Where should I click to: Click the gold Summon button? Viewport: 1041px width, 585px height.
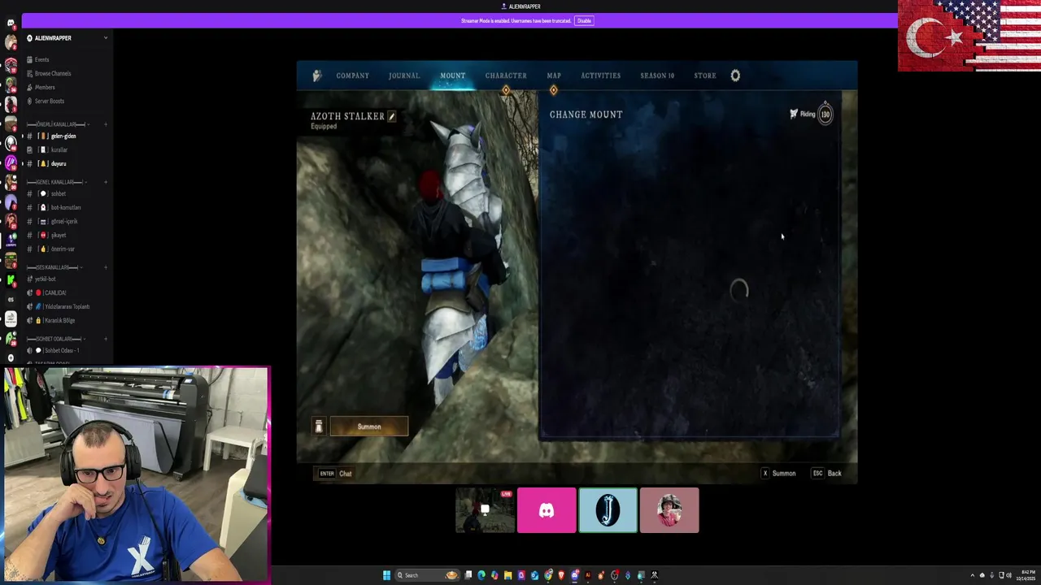click(369, 427)
